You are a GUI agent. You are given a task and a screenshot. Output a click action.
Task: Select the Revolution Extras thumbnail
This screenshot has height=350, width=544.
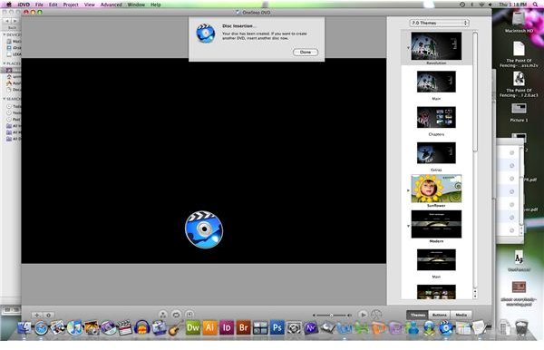[x=436, y=152]
